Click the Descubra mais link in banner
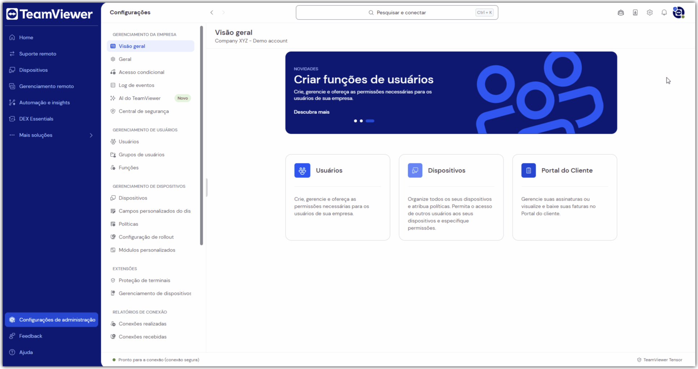The image size is (698, 369). pos(312,112)
